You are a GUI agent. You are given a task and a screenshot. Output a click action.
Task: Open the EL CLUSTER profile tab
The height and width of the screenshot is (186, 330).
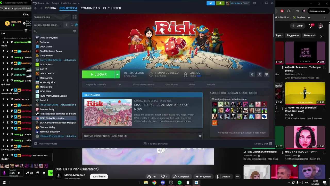pyautogui.click(x=112, y=8)
